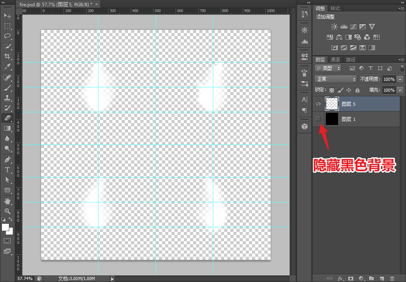Open the layer style fx menu
Image resolution: width=406 pixels, height=282 pixels.
tap(340, 279)
